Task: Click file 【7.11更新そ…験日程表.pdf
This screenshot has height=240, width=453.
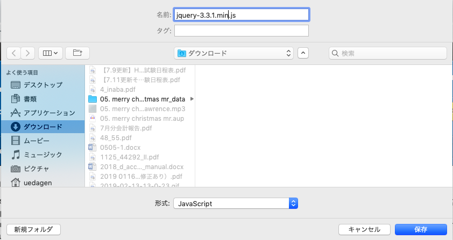Action: point(140,79)
